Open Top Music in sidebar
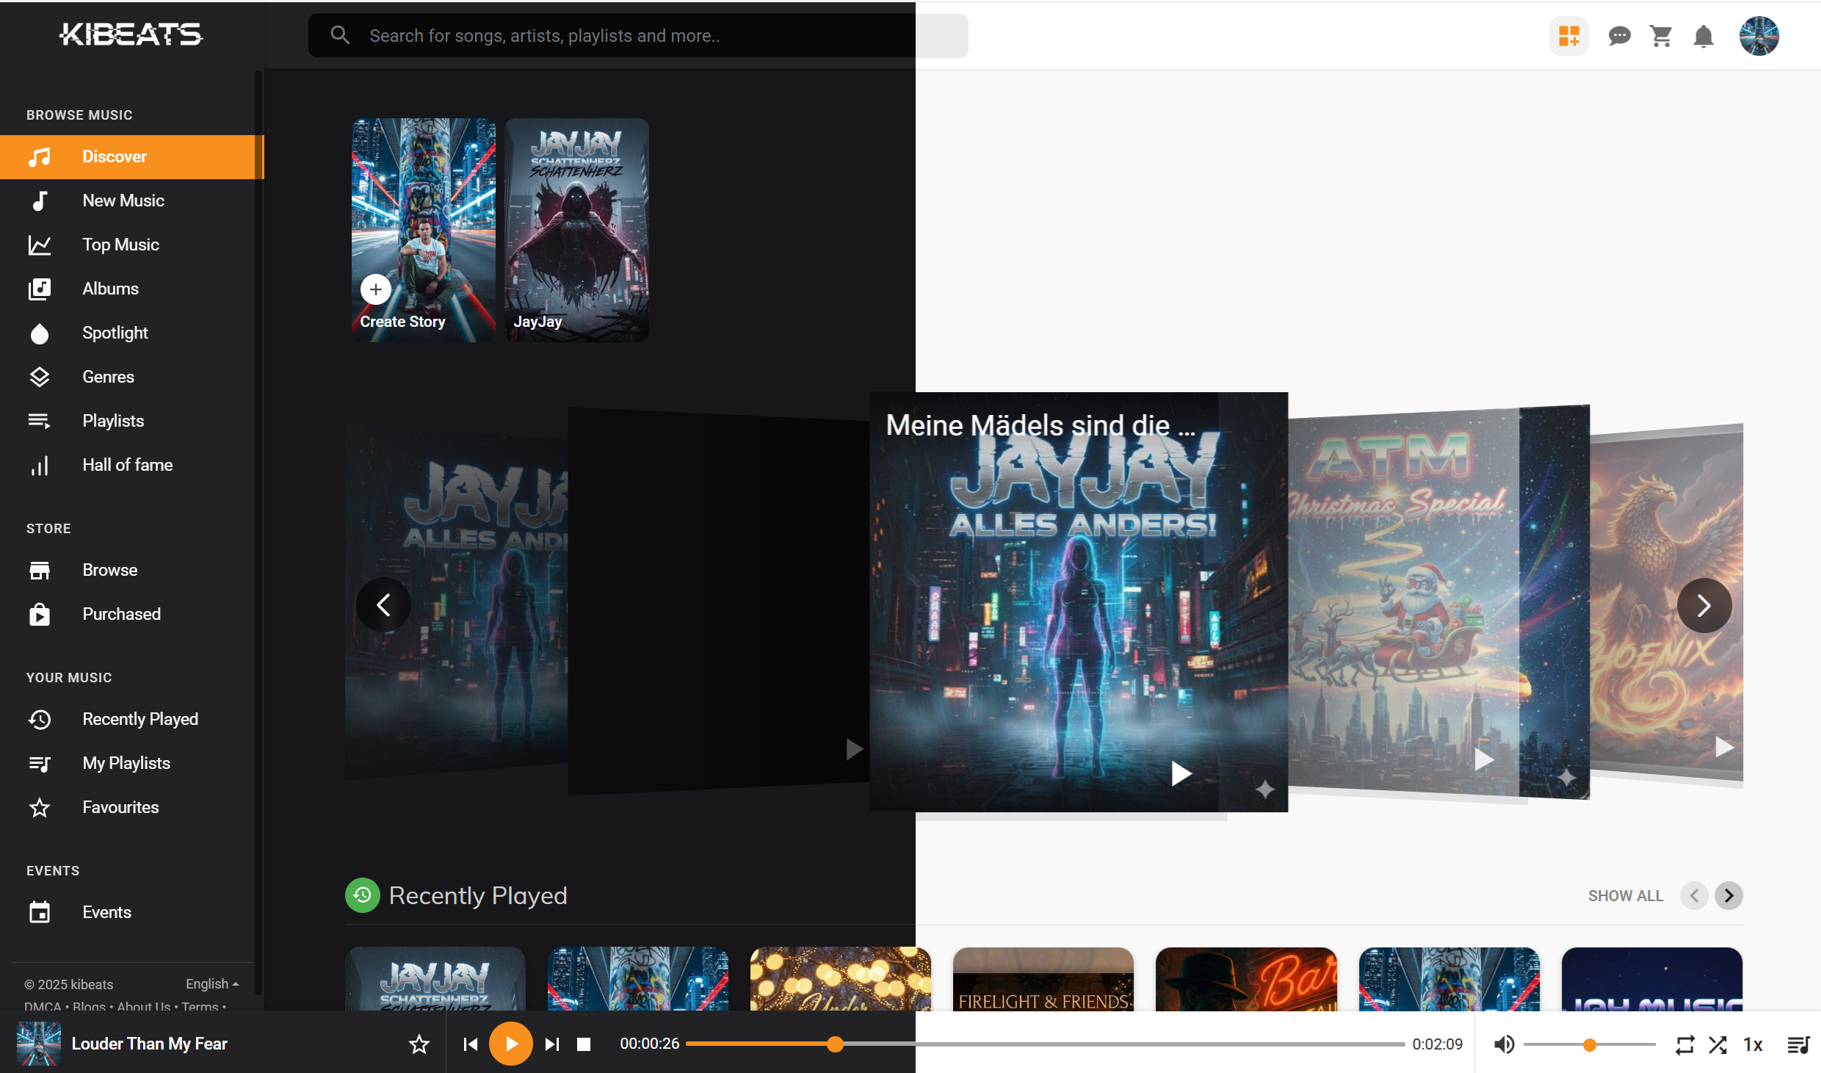Viewport: 1821px width, 1073px height. tap(120, 245)
